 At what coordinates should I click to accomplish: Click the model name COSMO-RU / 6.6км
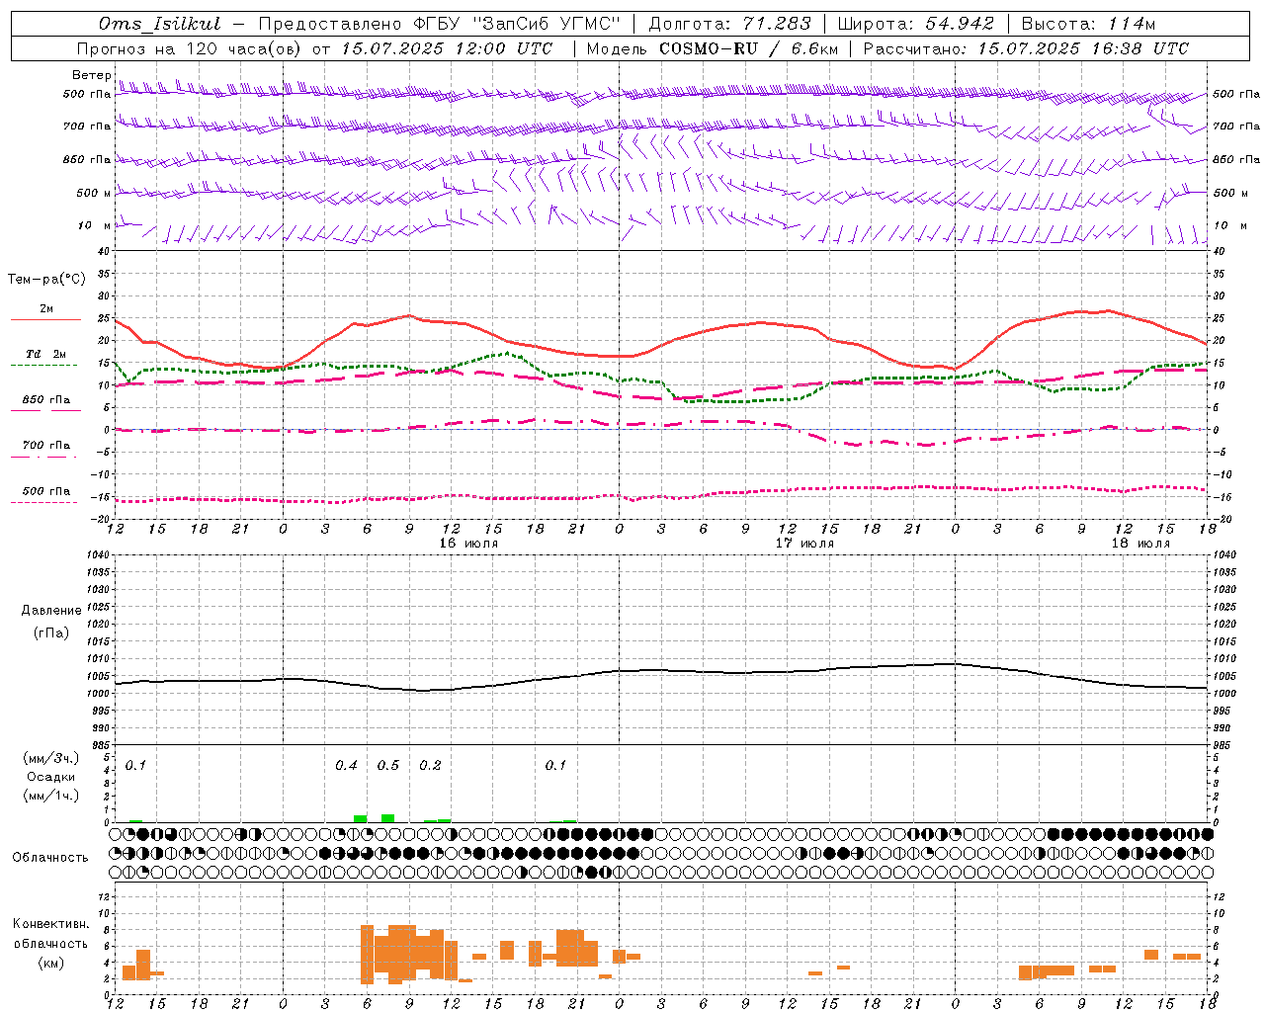(747, 48)
